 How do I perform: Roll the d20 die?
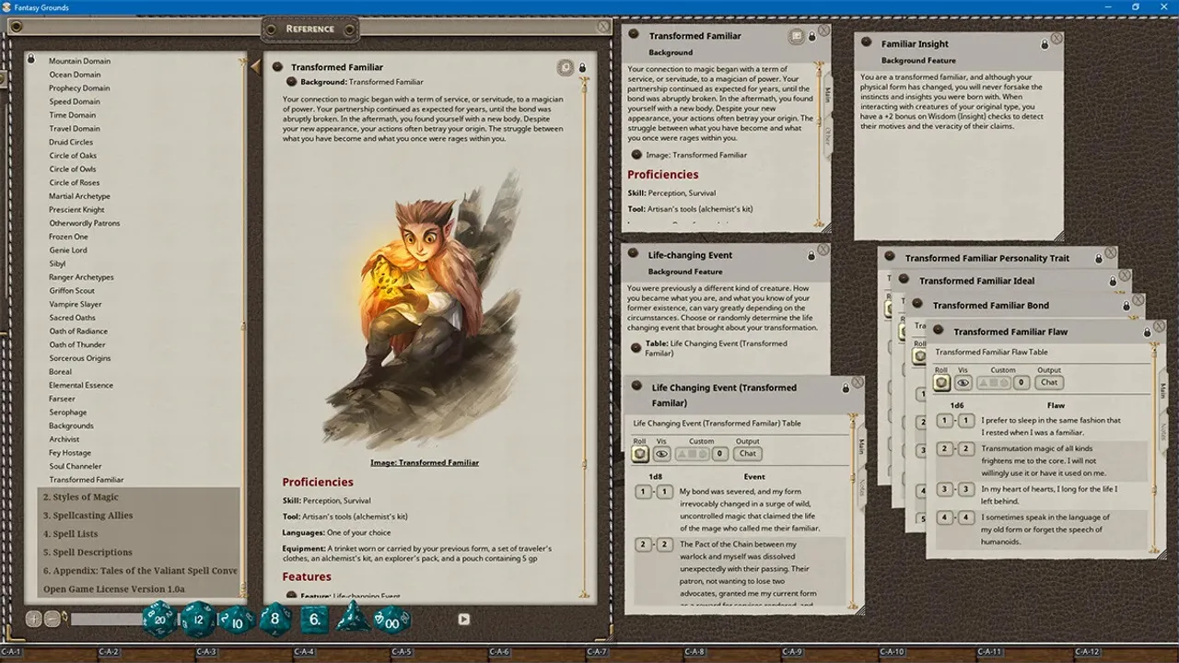tap(160, 620)
